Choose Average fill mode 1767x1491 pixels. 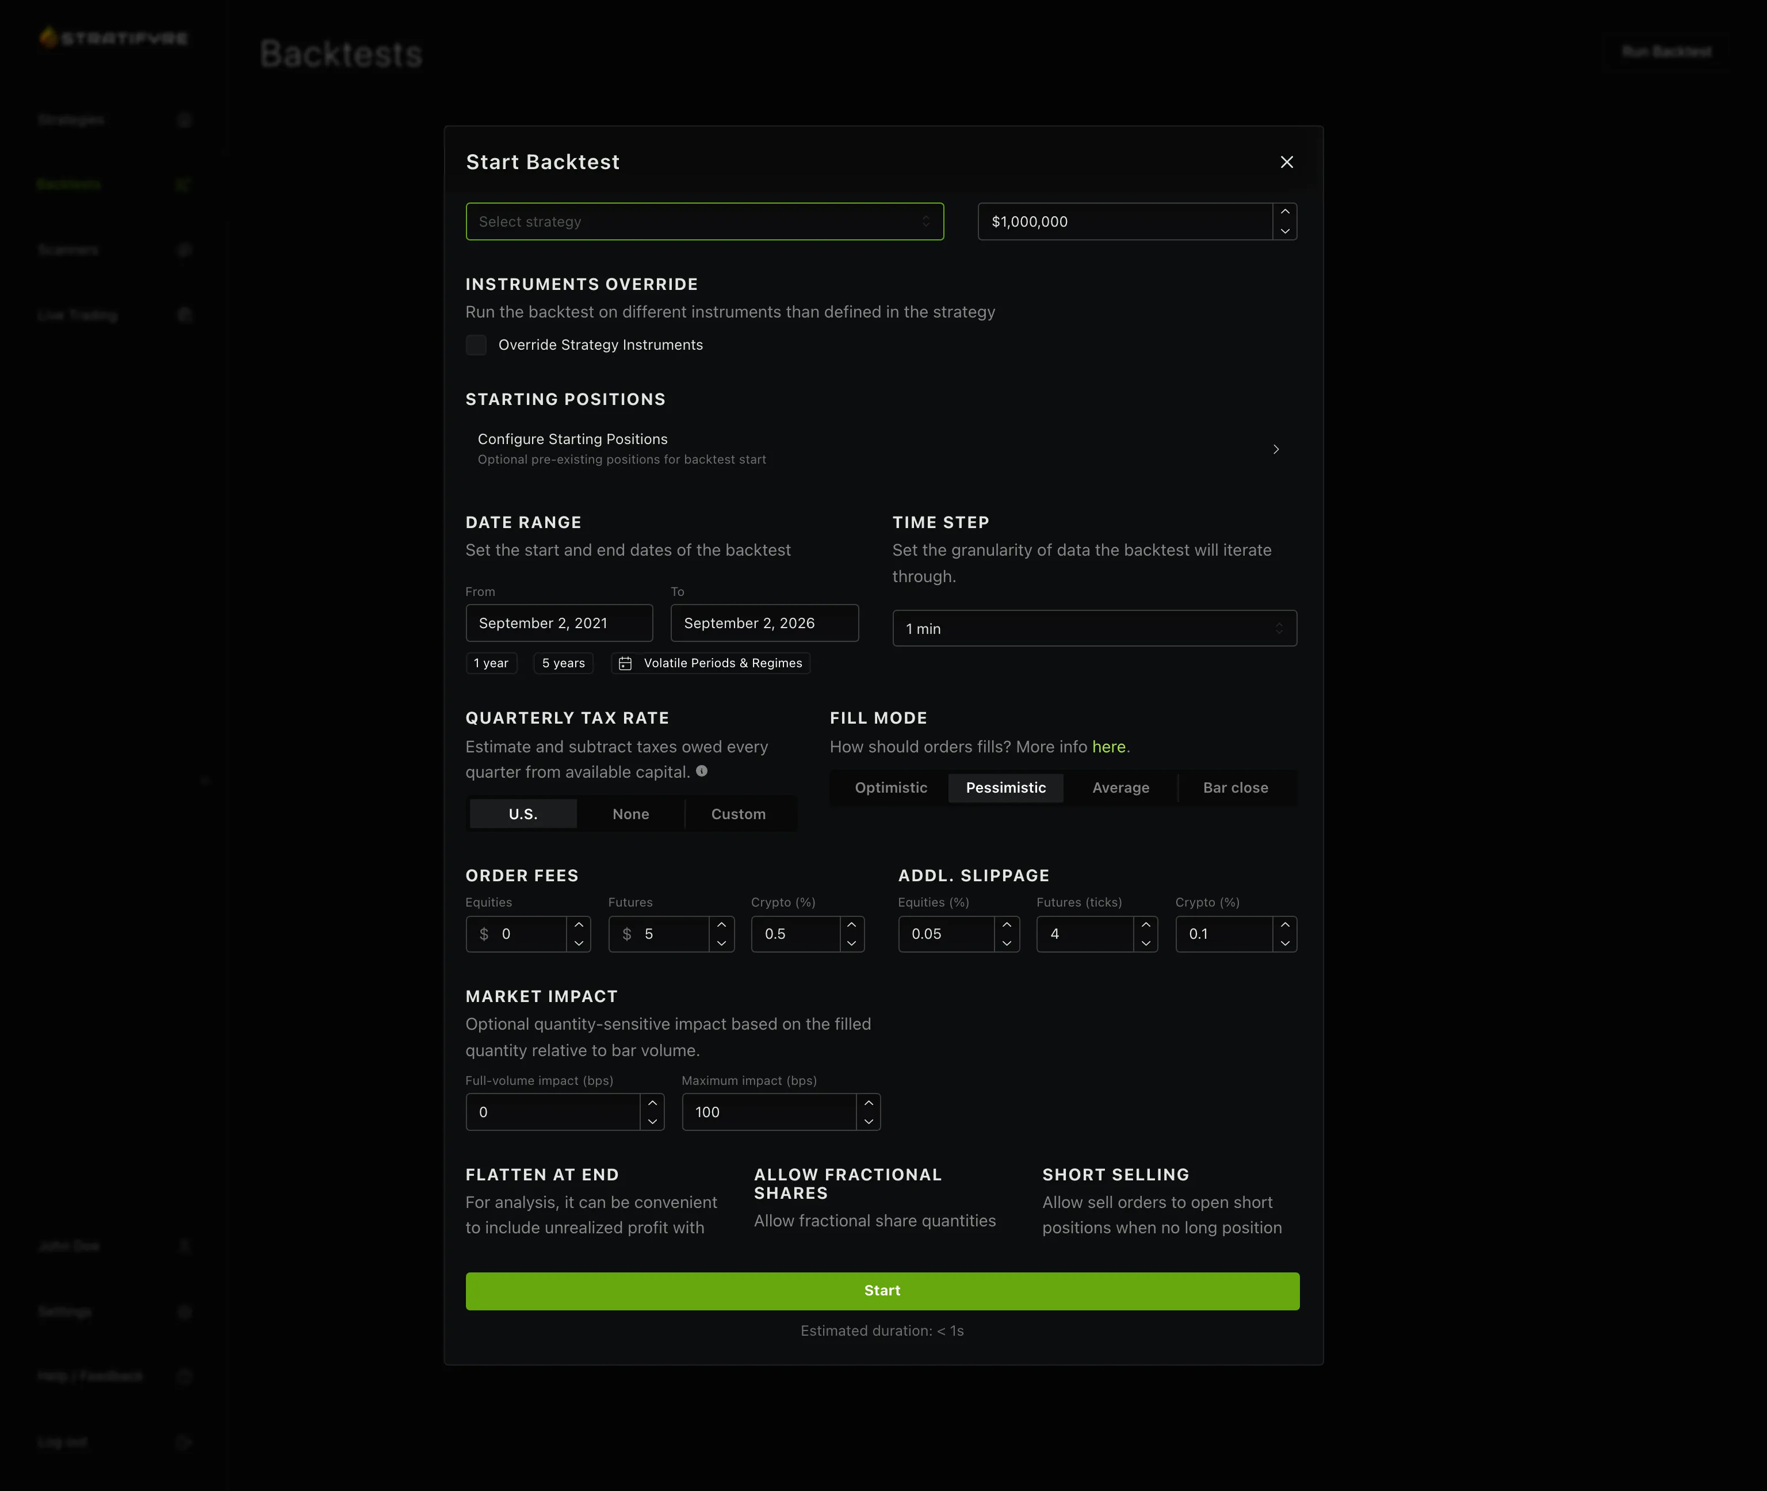[x=1120, y=787]
